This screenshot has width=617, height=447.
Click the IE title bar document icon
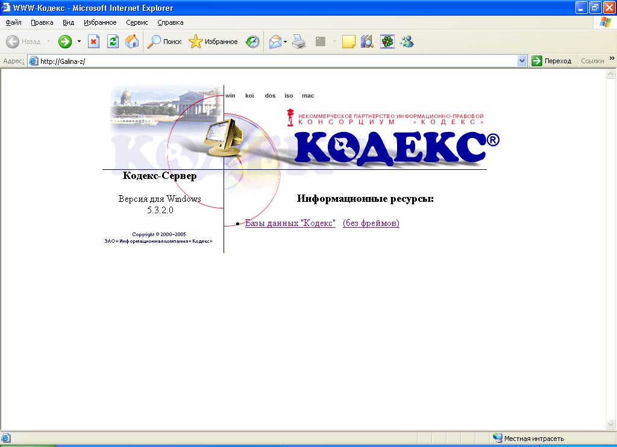click(6, 7)
